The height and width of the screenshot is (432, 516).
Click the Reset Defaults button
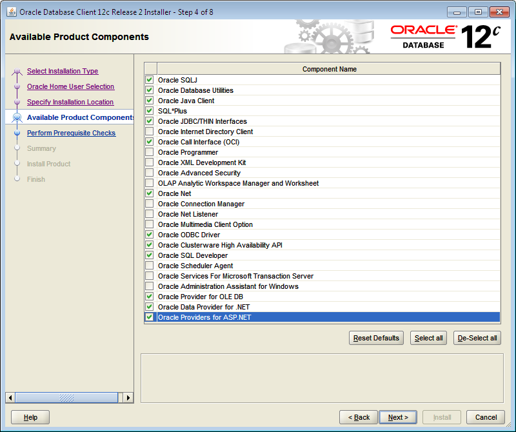(376, 337)
